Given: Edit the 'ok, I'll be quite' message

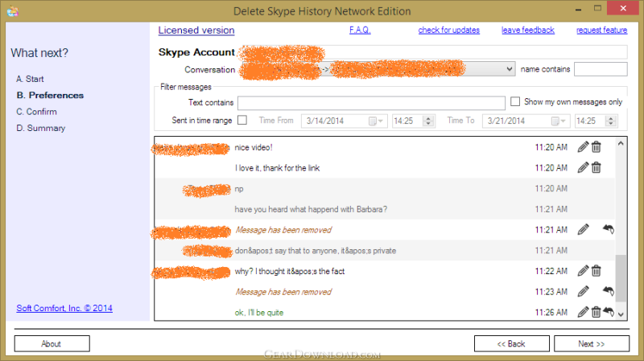Looking at the screenshot, I should coord(583,312).
